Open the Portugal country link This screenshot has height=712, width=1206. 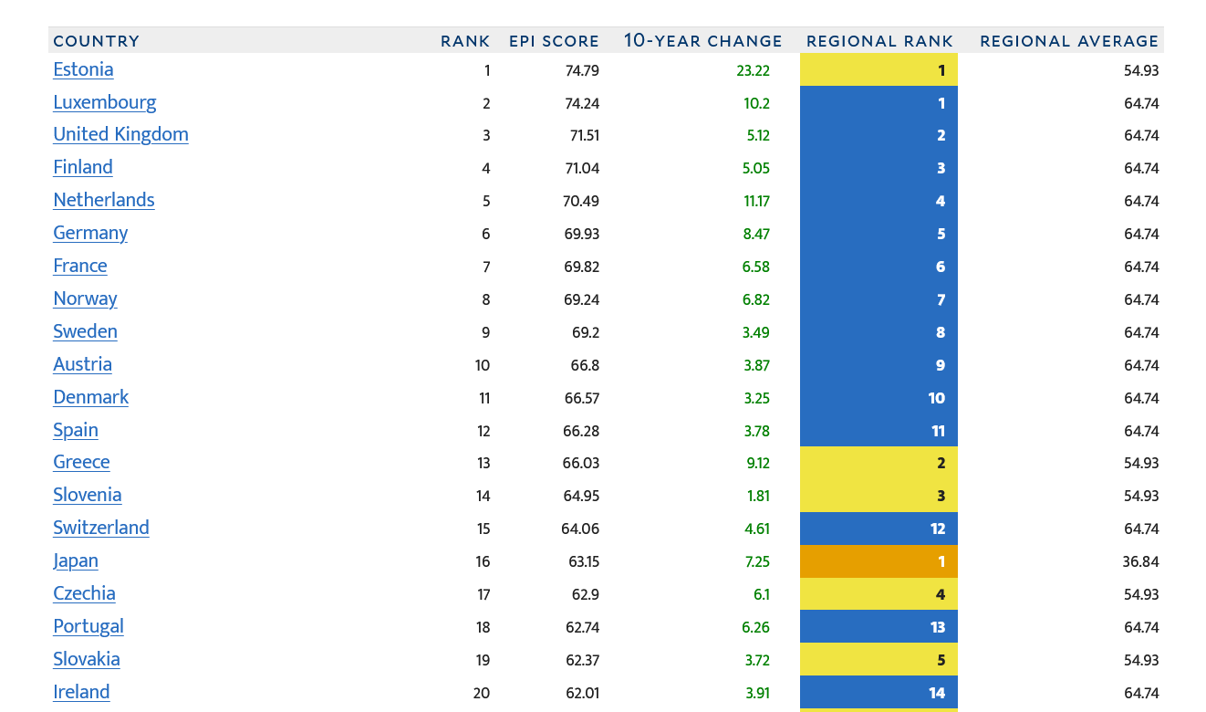[88, 627]
